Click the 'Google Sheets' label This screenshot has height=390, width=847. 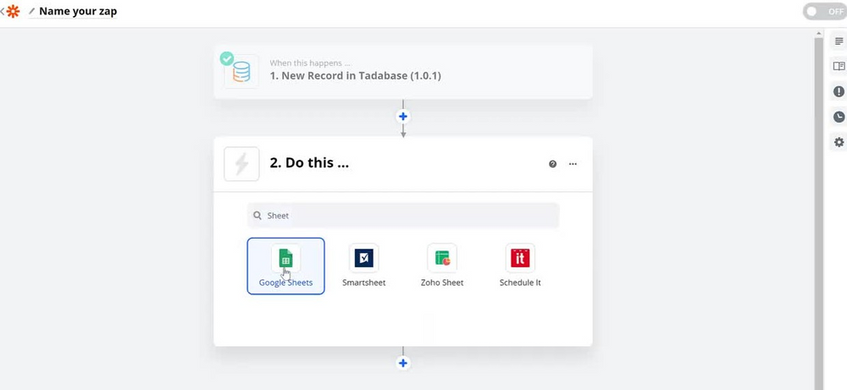(285, 283)
